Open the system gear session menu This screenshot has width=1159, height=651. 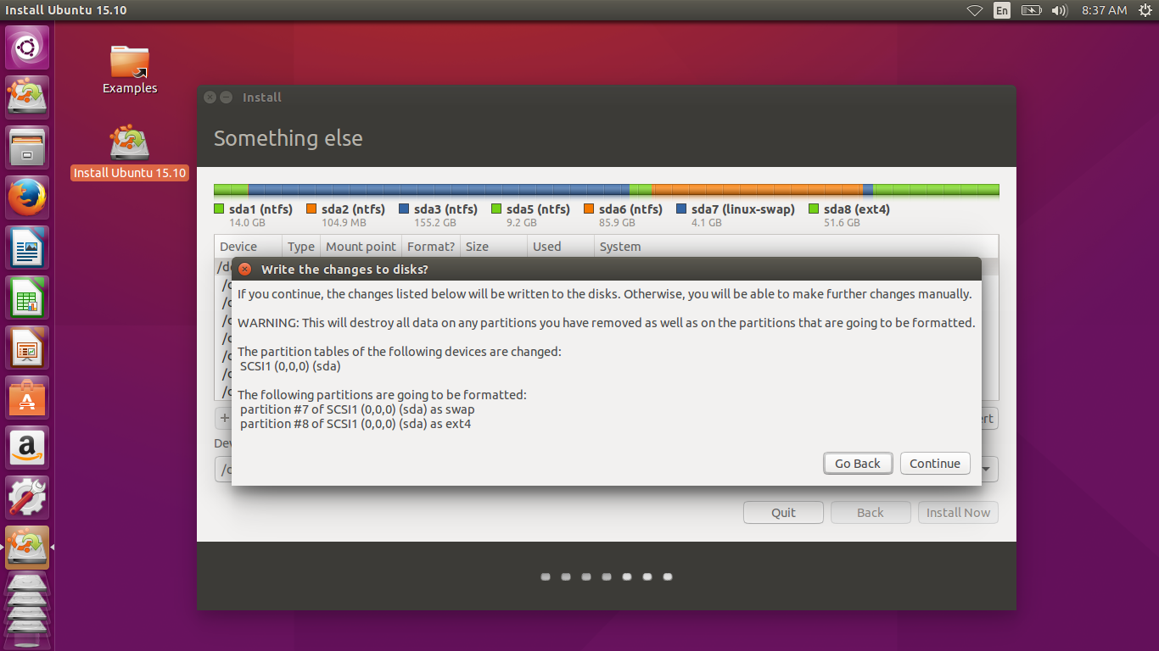1145,10
